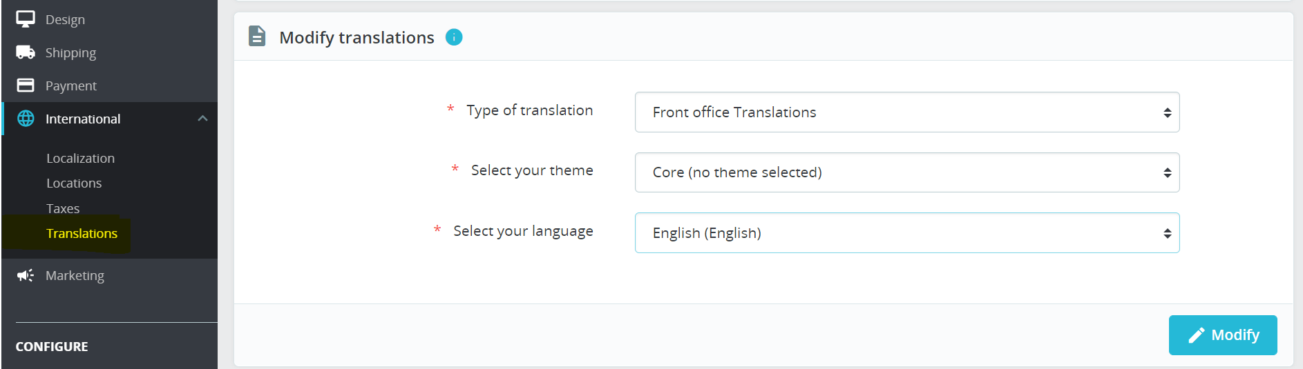Collapse the International menu chevron
The height and width of the screenshot is (369, 1303).
[x=202, y=119]
